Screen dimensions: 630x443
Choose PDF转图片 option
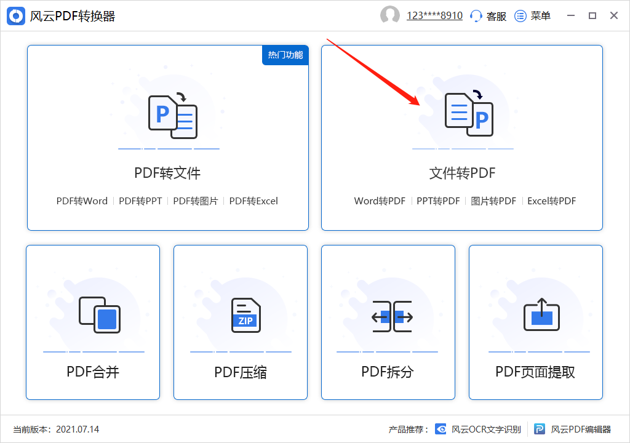(196, 201)
